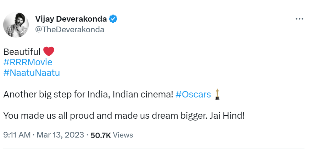
Task: Click the Mar 13, 2023 date
Action: [x=60, y=135]
